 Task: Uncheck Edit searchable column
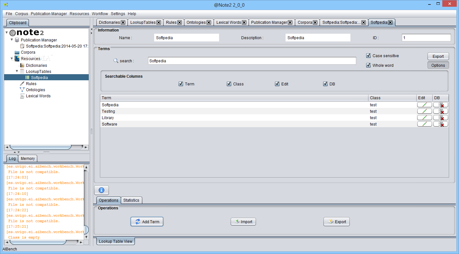tap(277, 84)
